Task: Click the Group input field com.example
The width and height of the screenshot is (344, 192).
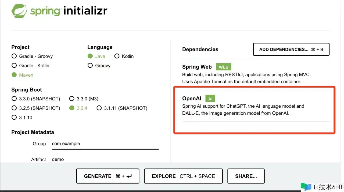Action: (105, 144)
